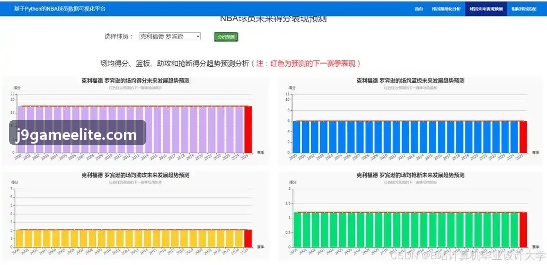The height and width of the screenshot is (265, 547).
Task: Click the 2024 bar in yellow 场均助攻 chart
Action: [239, 238]
